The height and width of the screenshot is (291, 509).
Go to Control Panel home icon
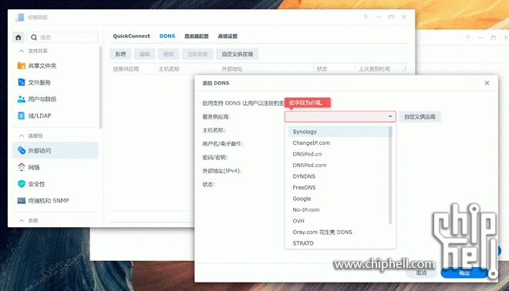click(19, 37)
